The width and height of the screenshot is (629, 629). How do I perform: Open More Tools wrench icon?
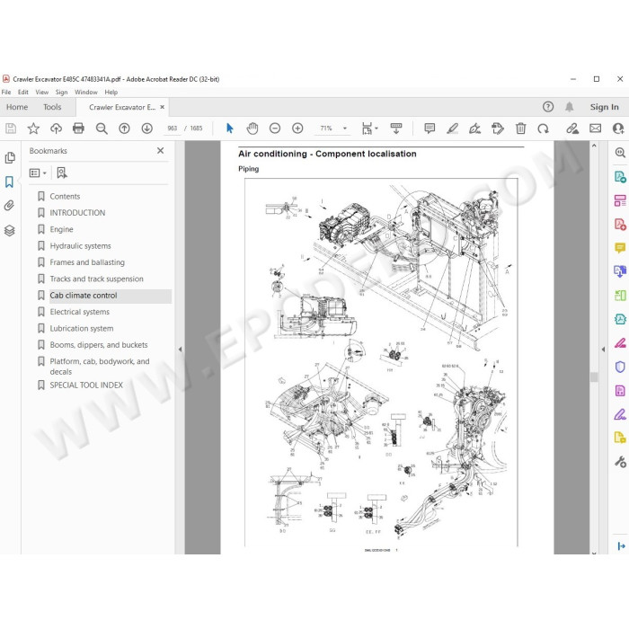pos(620,462)
